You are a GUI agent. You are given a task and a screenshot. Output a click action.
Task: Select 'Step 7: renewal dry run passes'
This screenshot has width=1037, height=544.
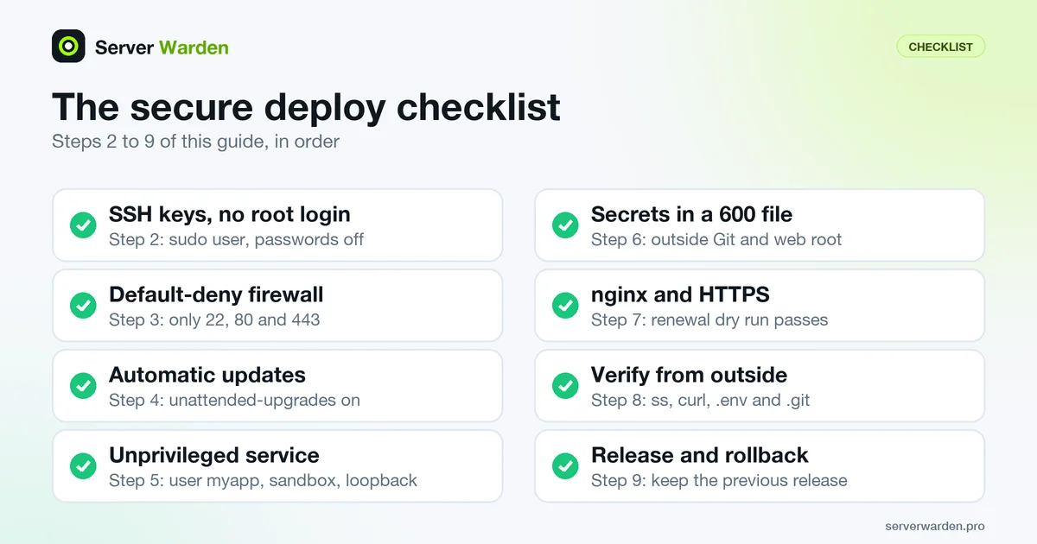click(709, 319)
